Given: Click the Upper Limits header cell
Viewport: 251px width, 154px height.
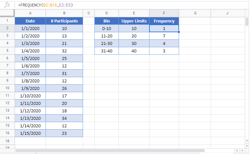Looking at the screenshot, I should click(x=134, y=21).
